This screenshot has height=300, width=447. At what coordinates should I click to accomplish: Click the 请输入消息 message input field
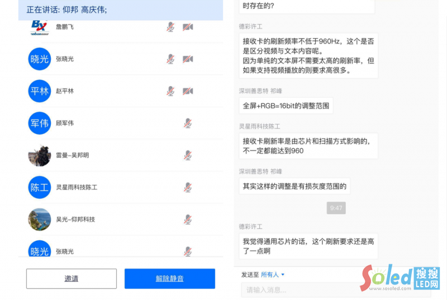(x=302, y=289)
